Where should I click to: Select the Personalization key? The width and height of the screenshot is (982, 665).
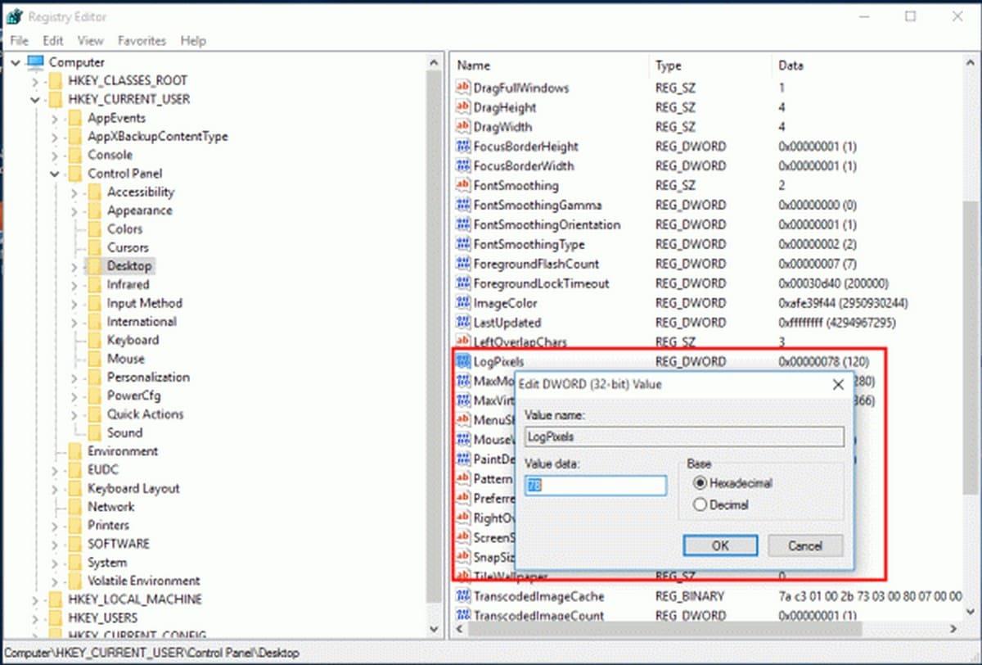[x=148, y=378]
